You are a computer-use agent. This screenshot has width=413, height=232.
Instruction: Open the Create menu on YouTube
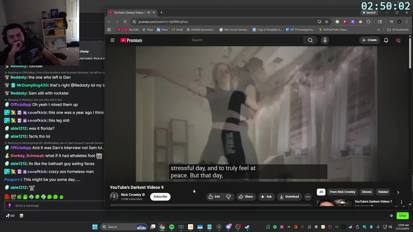tap(369, 40)
